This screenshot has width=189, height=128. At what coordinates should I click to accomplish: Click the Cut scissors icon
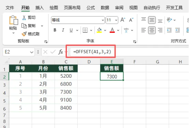[x=24, y=18]
